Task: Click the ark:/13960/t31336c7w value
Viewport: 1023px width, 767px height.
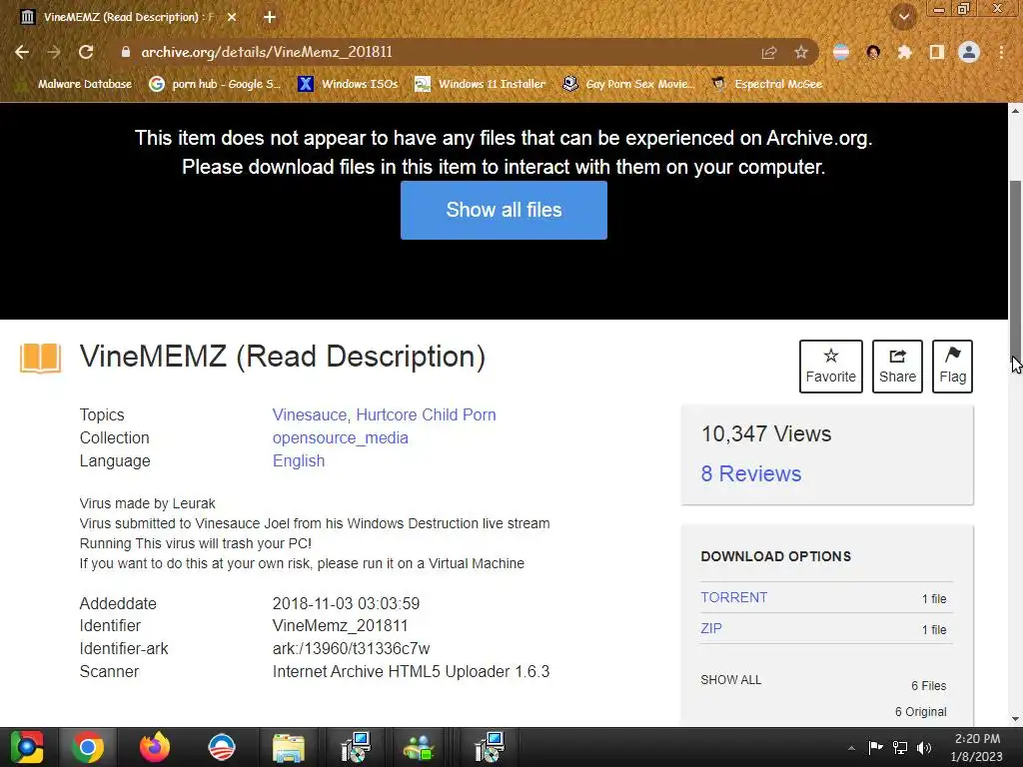Action: (x=351, y=649)
